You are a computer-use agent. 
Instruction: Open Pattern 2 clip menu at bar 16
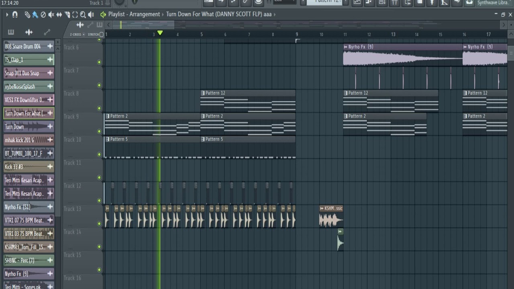click(465, 116)
